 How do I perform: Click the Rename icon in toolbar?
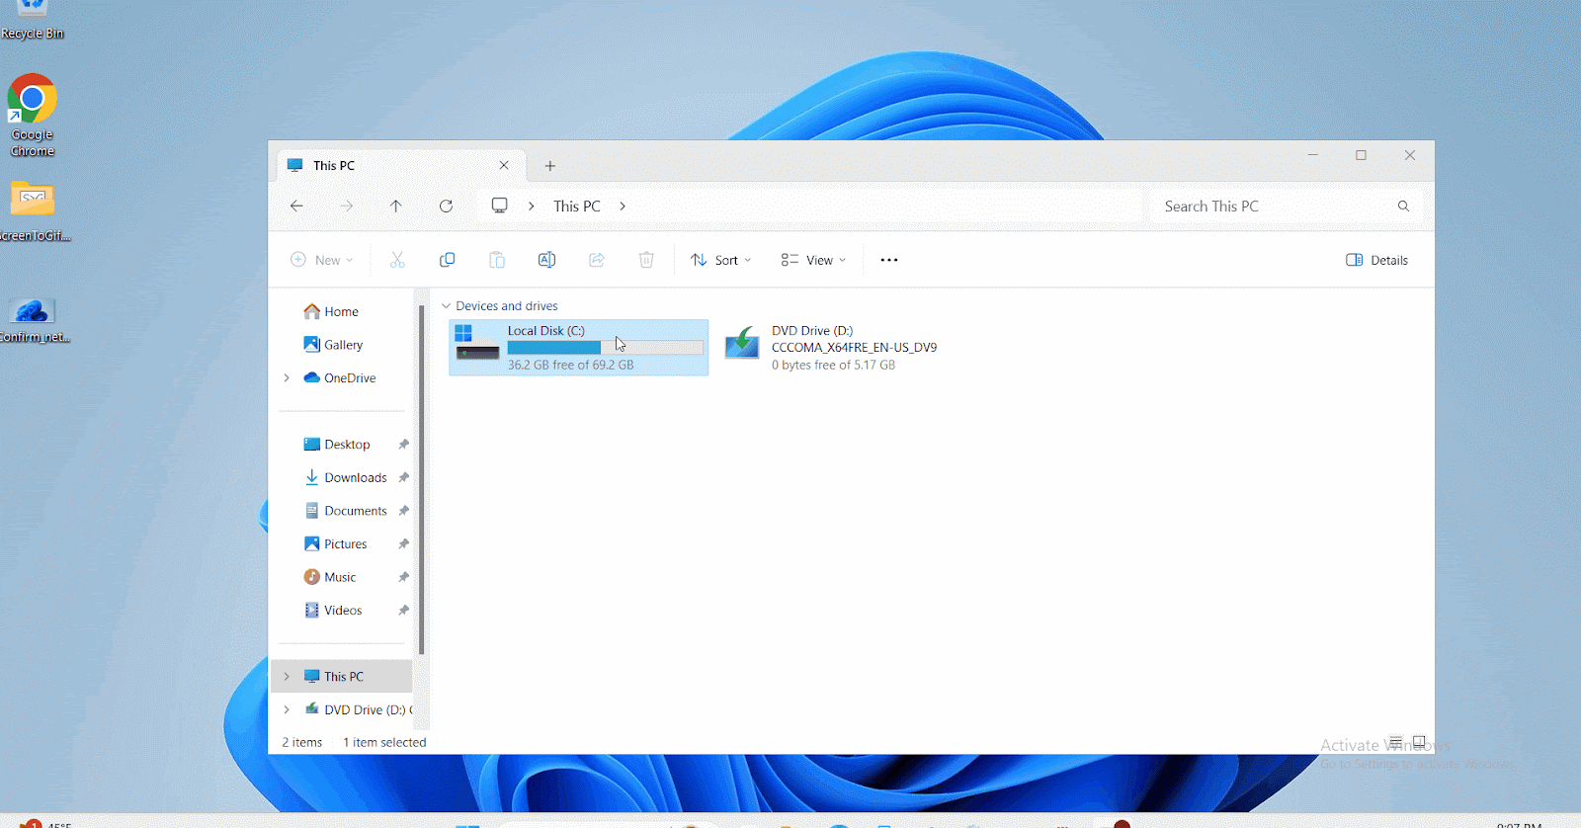(546, 260)
